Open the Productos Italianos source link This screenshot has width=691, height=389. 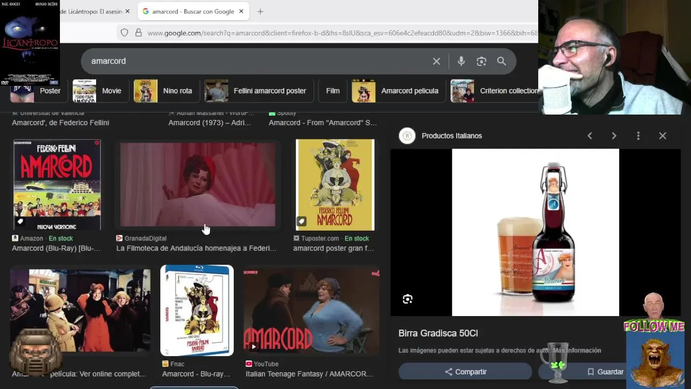click(x=452, y=136)
